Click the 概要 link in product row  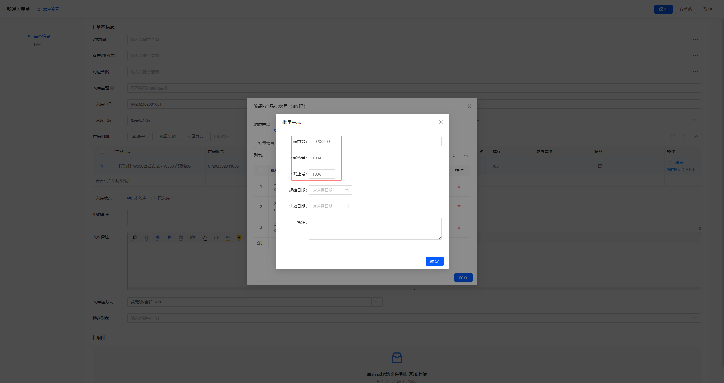pos(679,163)
